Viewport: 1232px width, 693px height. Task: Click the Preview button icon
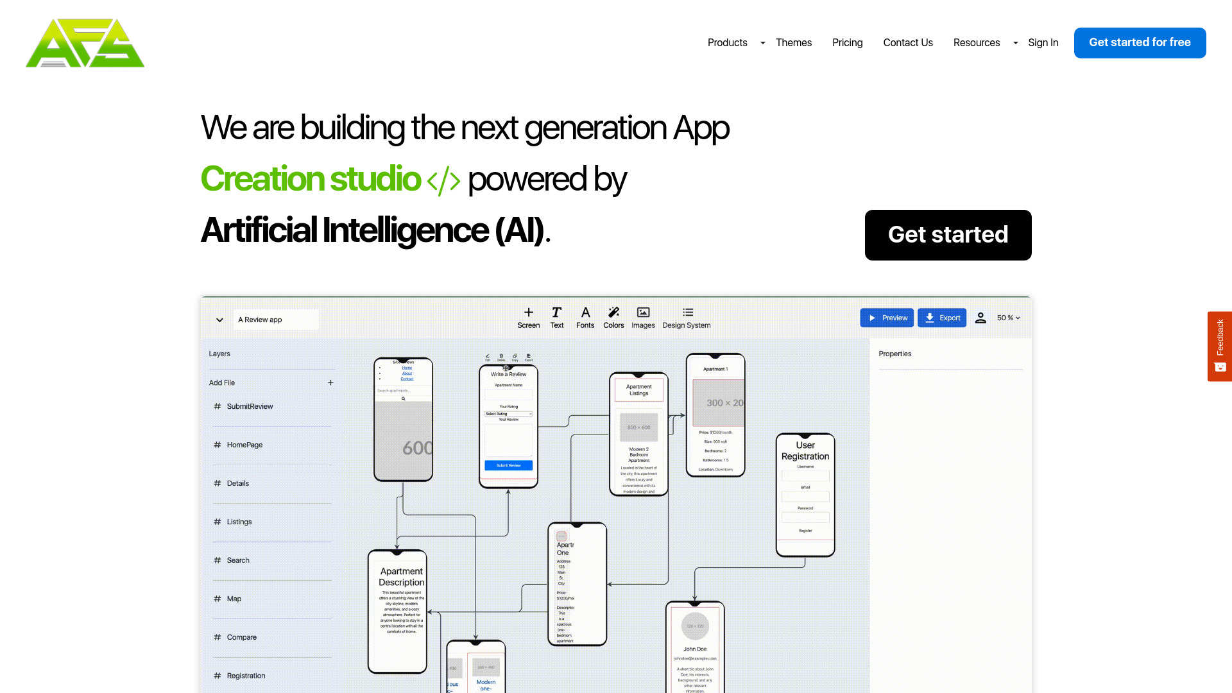[874, 318]
